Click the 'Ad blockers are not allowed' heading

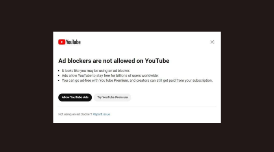click(x=114, y=61)
